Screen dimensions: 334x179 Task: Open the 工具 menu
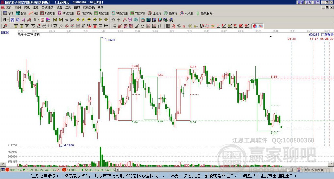click(68, 8)
